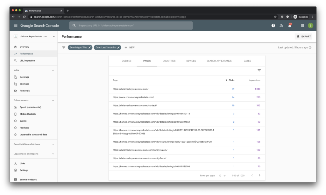Switch to the Dates tab
Image resolution: width=326 pixels, height=195 pixels.
[247, 61]
